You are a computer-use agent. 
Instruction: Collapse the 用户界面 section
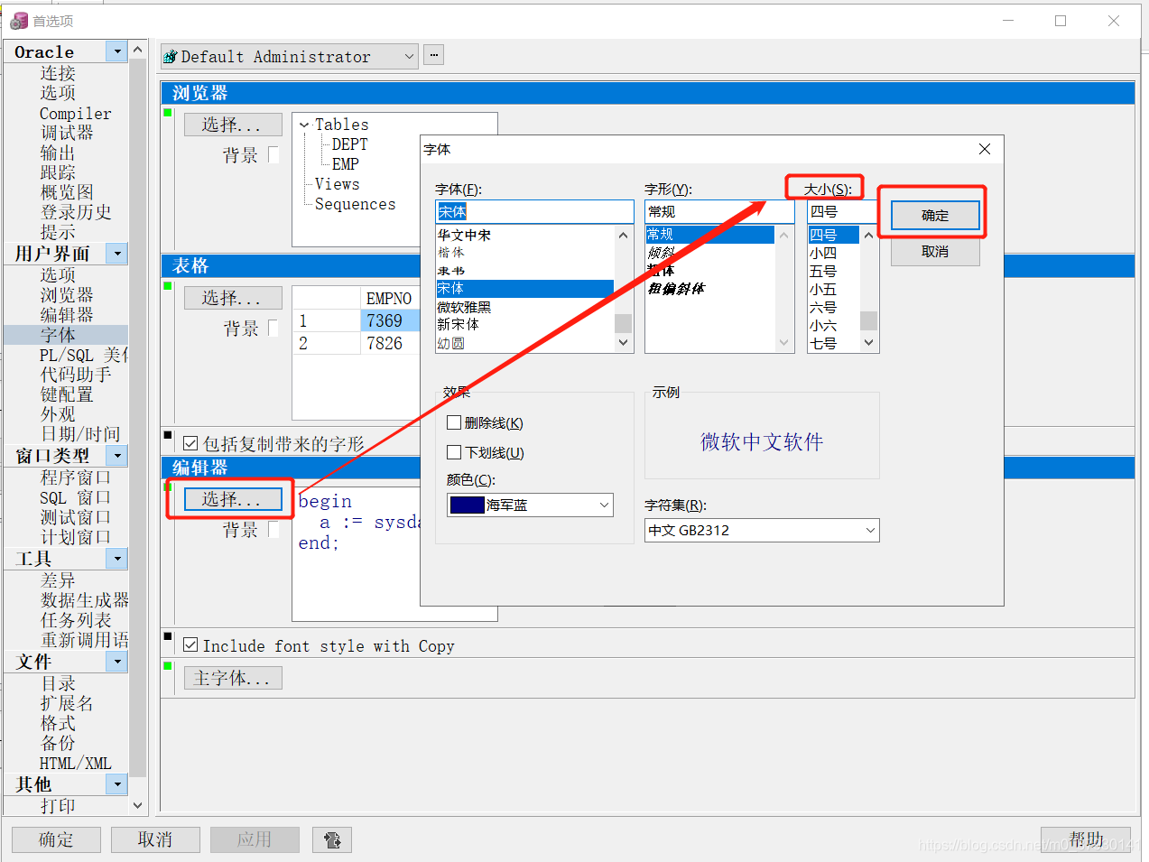tap(117, 254)
